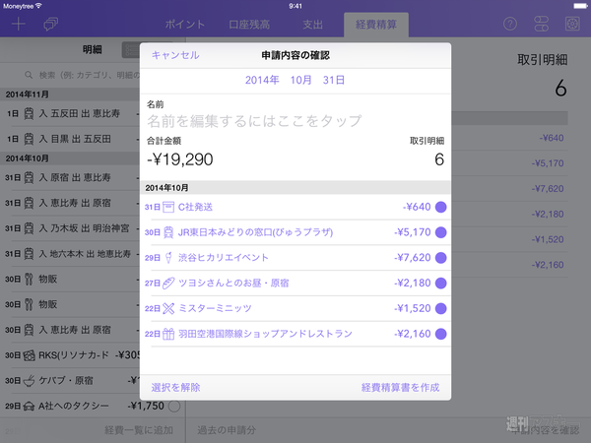Click the taxi icon beside A社へのタクシー
This screenshot has height=443, width=591.
29,406
